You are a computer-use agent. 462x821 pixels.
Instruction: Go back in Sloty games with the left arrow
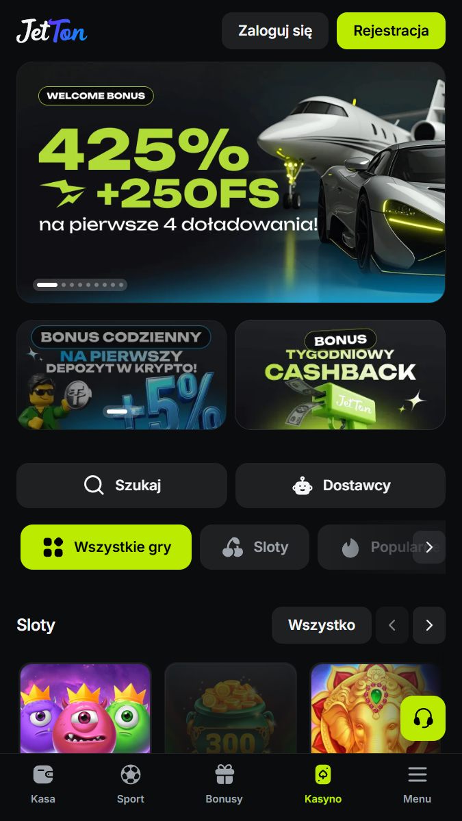(392, 625)
